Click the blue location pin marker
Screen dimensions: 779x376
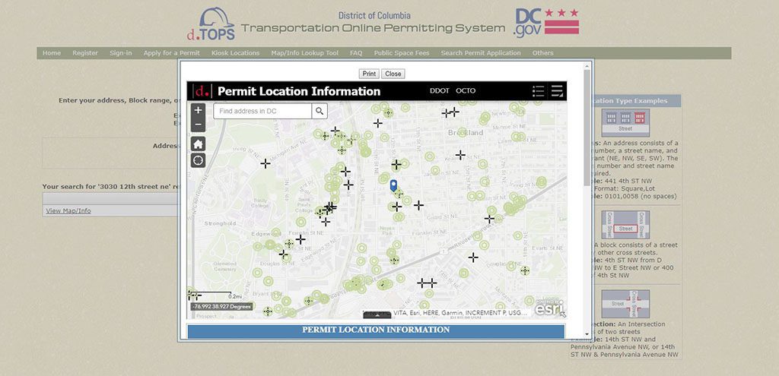[393, 185]
